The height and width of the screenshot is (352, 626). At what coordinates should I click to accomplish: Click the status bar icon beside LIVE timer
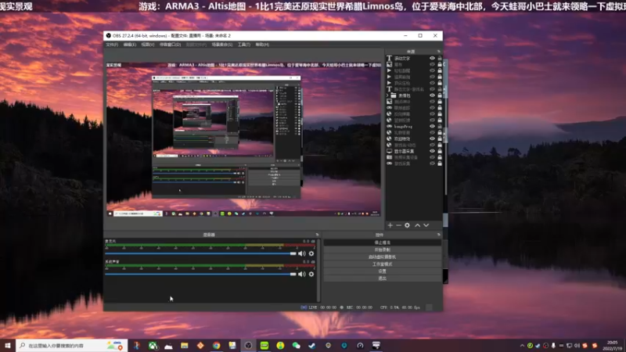[x=304, y=307]
